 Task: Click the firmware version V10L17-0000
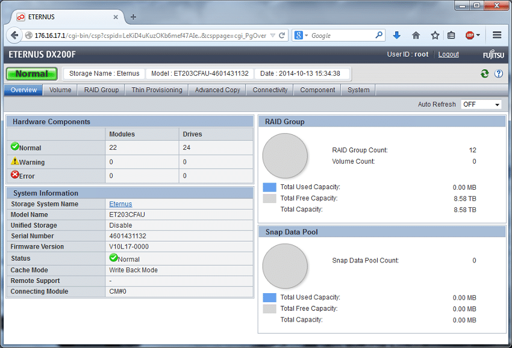(129, 246)
